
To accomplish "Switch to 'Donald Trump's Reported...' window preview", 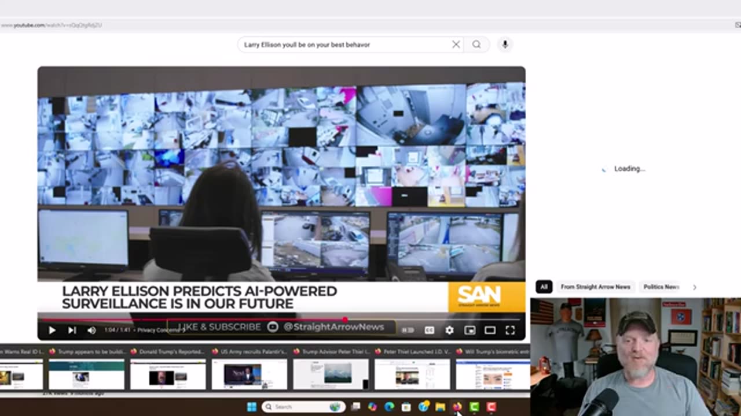I will pyautogui.click(x=168, y=369).
